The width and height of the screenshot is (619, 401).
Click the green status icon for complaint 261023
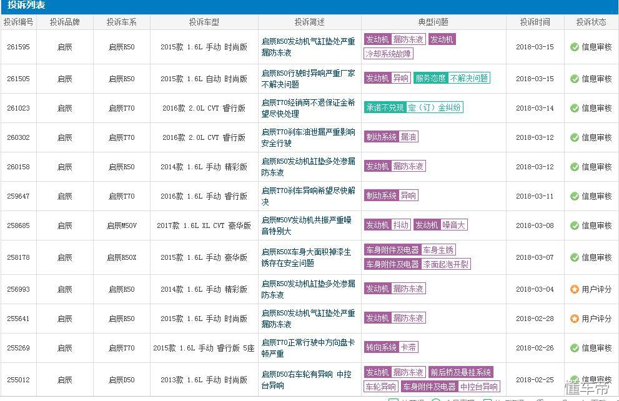pos(576,107)
